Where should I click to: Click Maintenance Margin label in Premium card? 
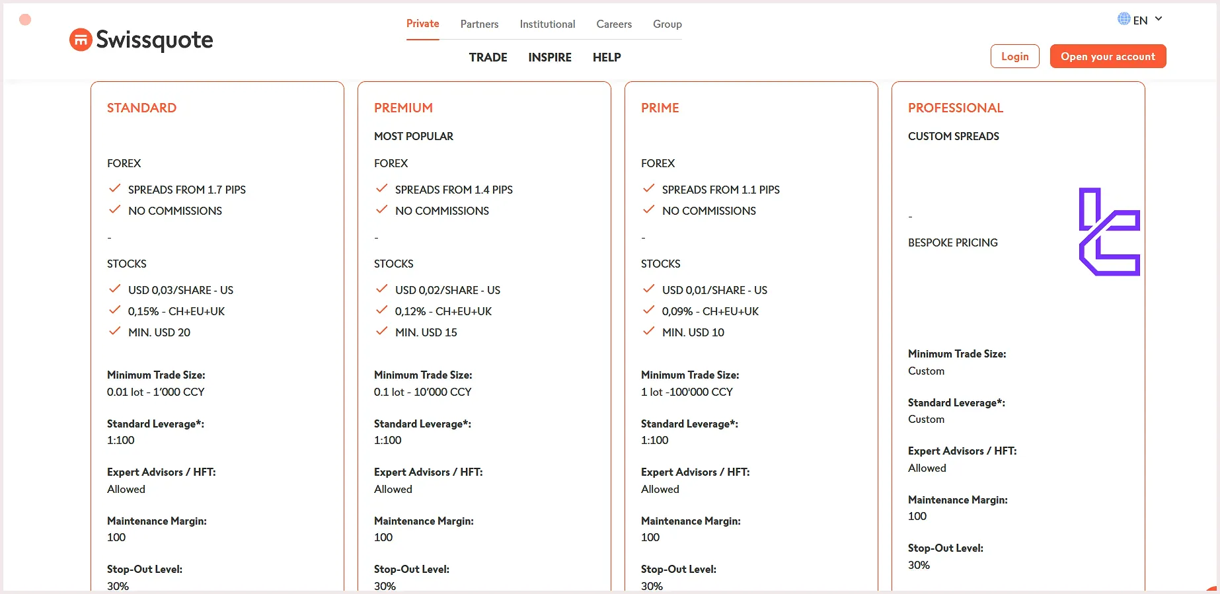pyautogui.click(x=424, y=521)
